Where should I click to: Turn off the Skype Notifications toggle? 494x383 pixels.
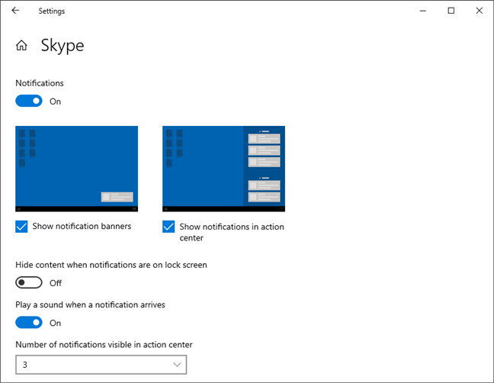29,101
